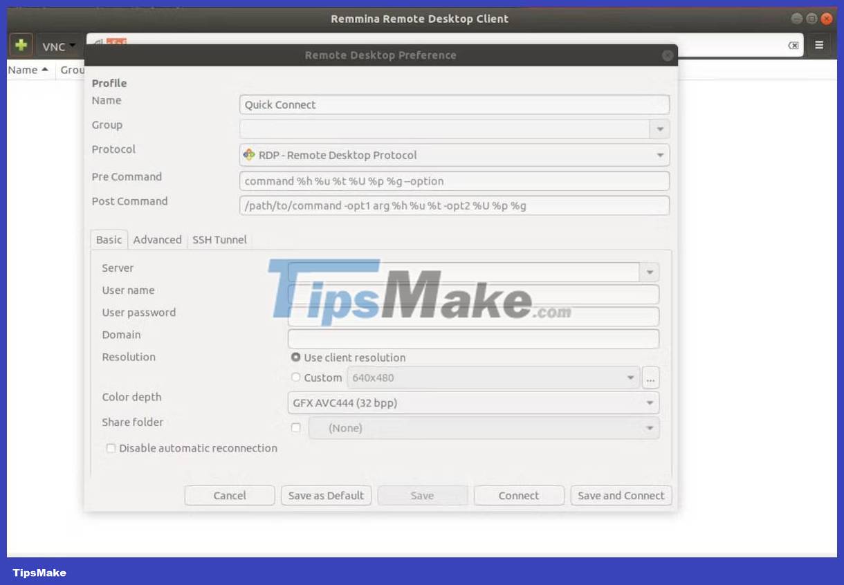The image size is (844, 585).
Task: Switch to the SSH Tunnel tab
Action: (219, 240)
